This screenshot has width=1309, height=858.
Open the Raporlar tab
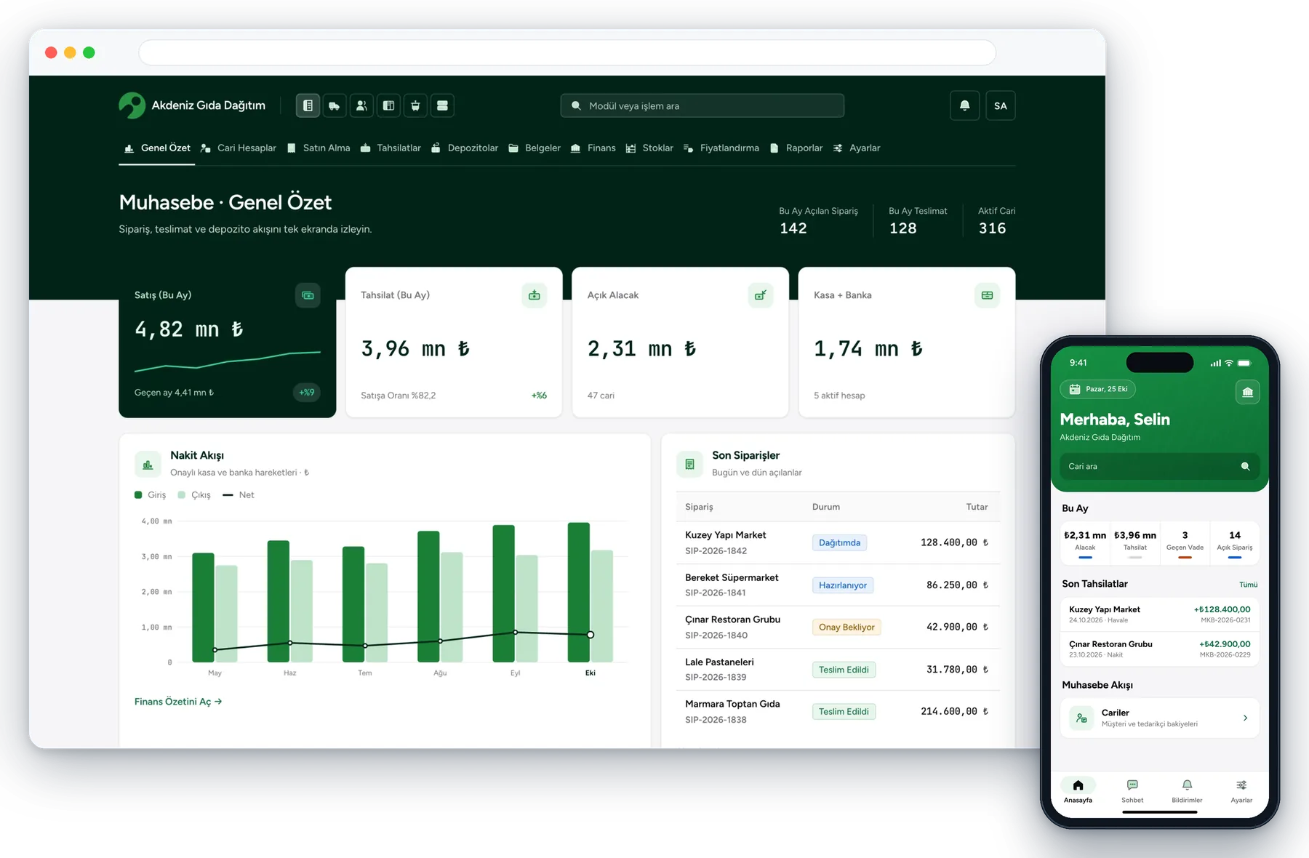coord(796,148)
